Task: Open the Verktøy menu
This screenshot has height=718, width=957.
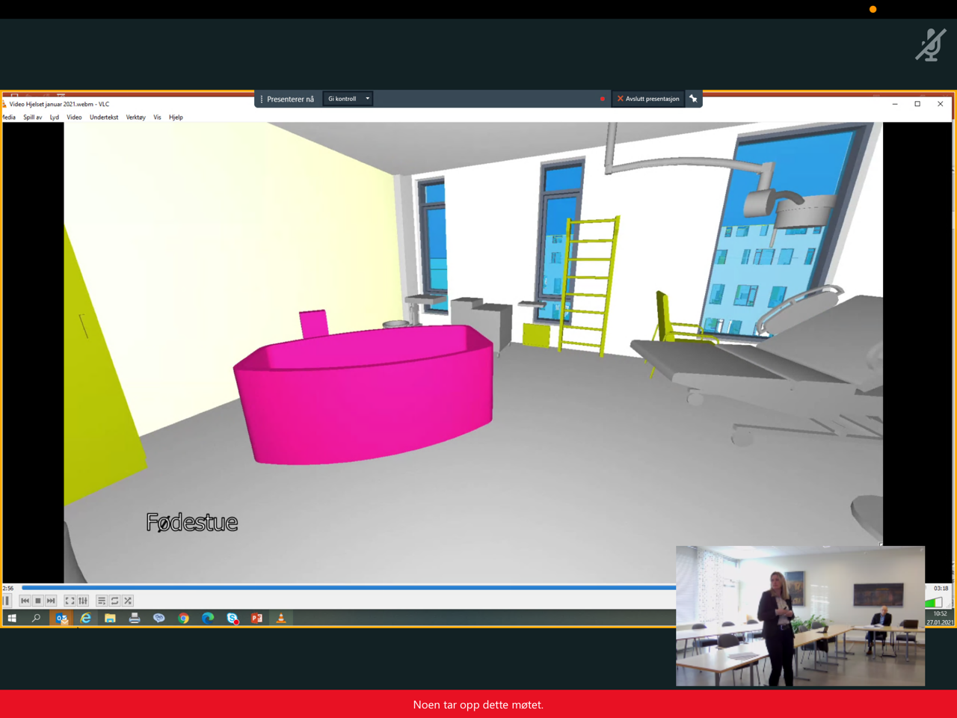Action: coord(135,117)
